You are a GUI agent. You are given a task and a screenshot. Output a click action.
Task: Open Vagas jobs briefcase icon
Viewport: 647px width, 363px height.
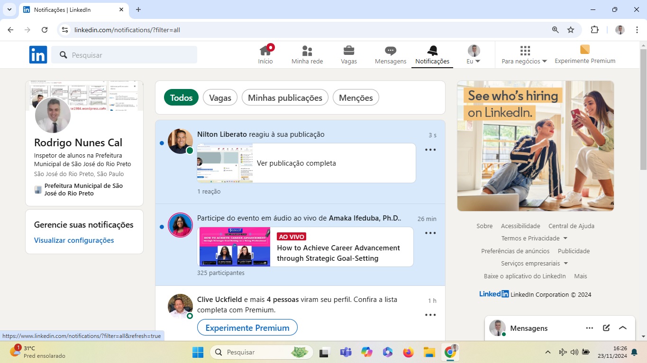(349, 55)
